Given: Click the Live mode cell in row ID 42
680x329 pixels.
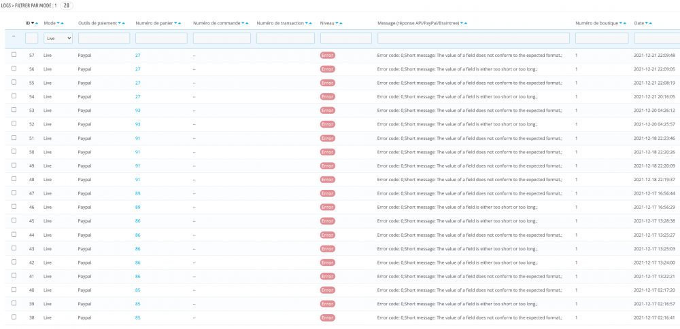Looking at the screenshot, I should [x=48, y=263].
